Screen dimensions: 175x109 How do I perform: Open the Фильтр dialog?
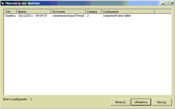tap(120, 102)
